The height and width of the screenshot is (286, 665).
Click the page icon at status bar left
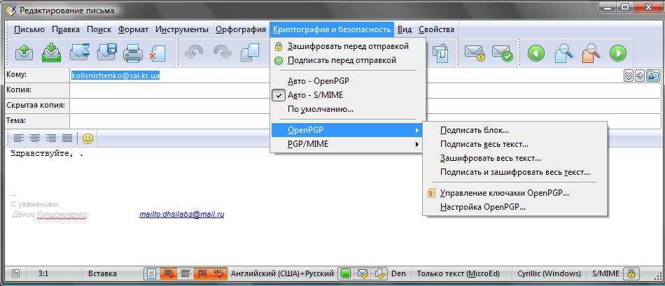point(15,273)
